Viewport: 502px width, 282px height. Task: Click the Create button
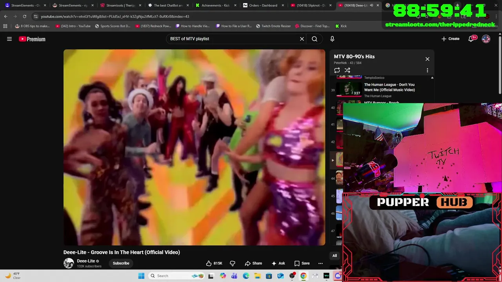coord(450,39)
